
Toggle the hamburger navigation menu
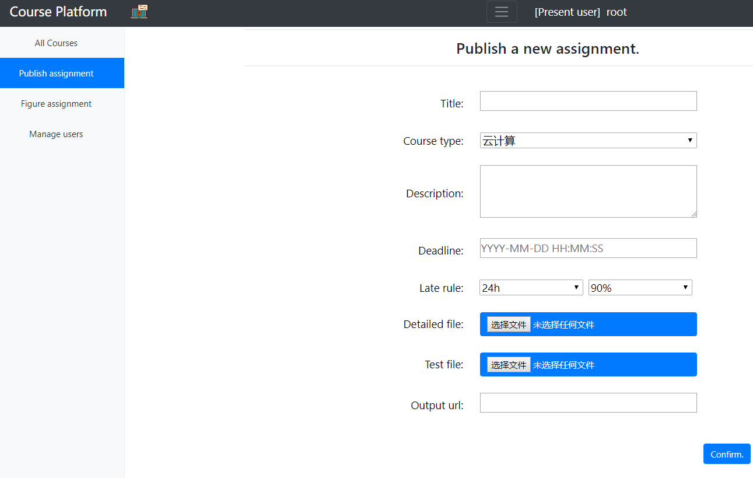[502, 12]
